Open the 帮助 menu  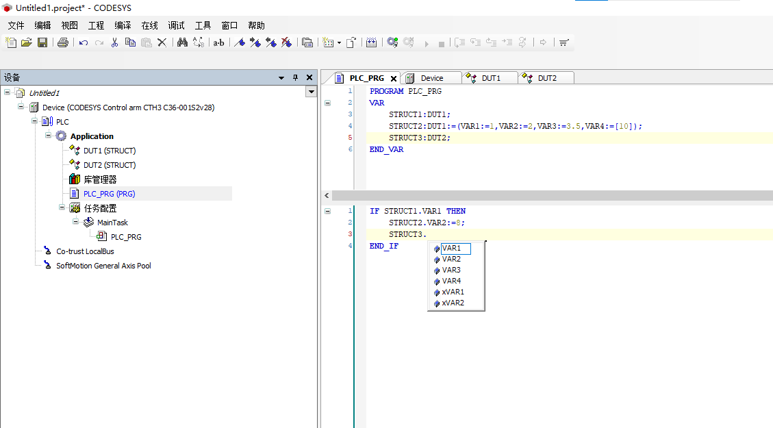click(x=256, y=25)
